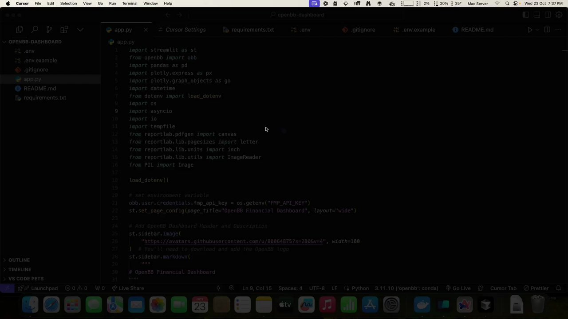Toggle the primary sidebar layout icon

coord(525,15)
